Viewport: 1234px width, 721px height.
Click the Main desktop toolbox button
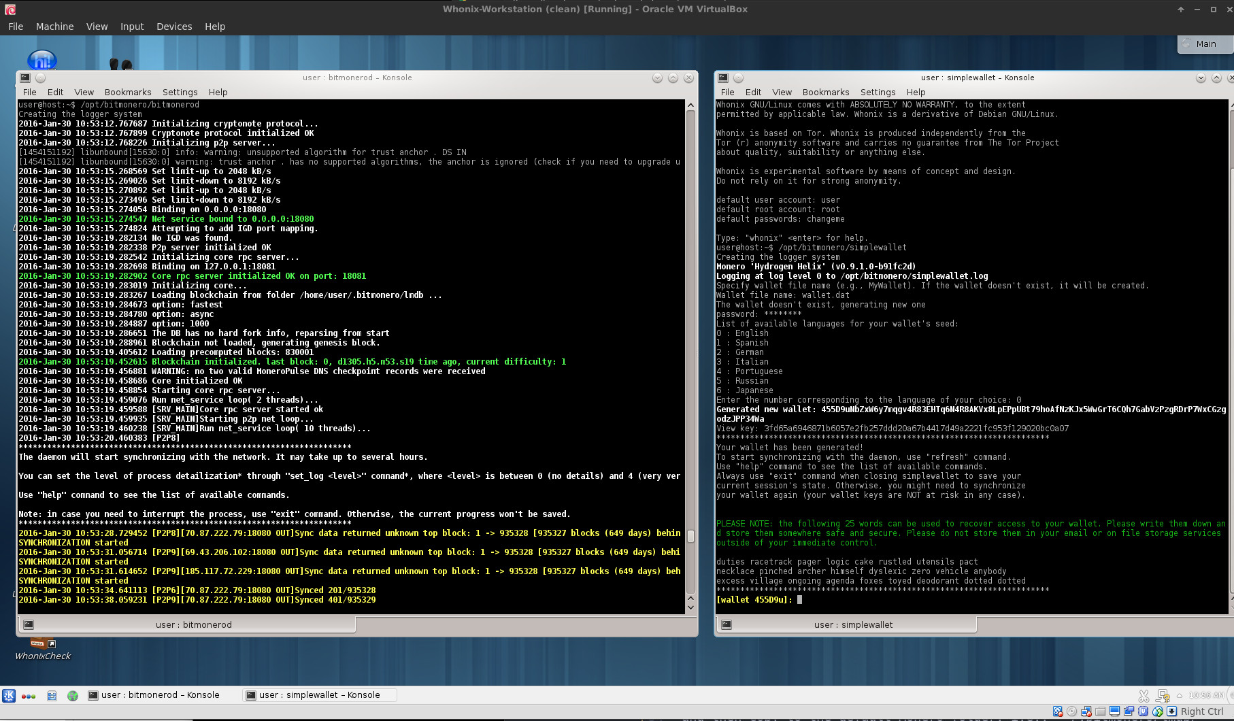[x=1205, y=44]
